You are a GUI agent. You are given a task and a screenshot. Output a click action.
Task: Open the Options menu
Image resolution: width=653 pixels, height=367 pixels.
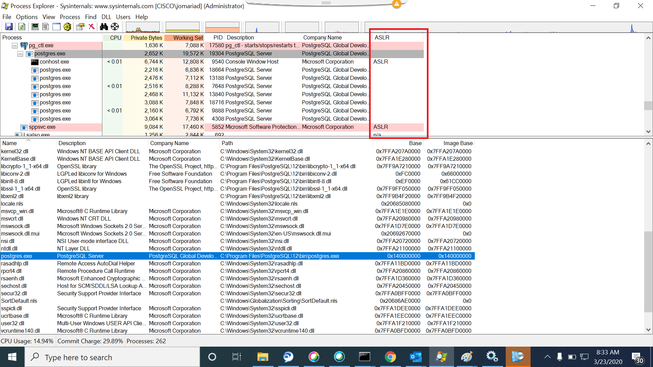point(27,17)
